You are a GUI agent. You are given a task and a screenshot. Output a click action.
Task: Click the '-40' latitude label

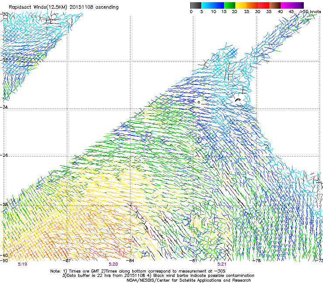4,256
